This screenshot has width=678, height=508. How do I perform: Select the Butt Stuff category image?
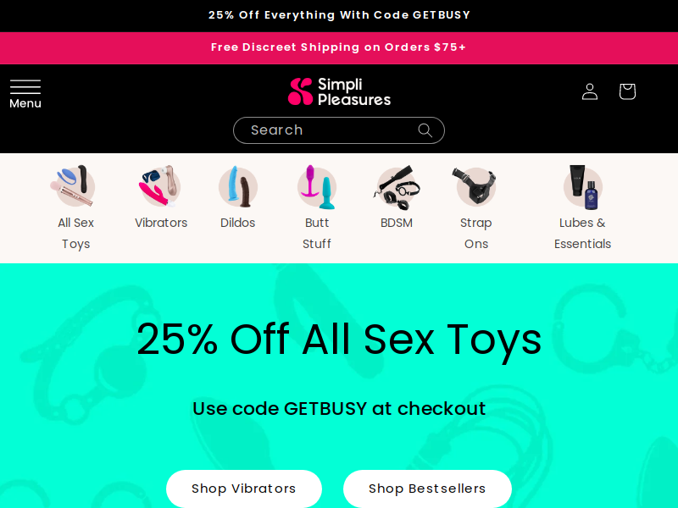coord(316,186)
